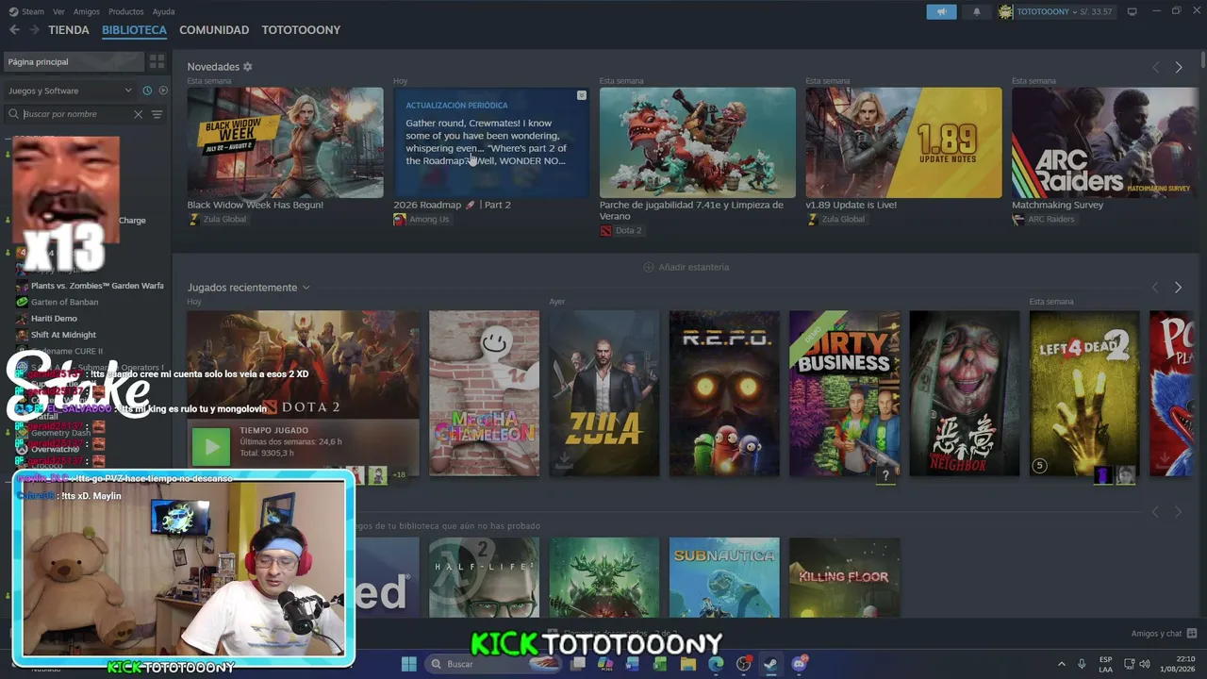Play Dota 2 with the green button

coord(211,446)
